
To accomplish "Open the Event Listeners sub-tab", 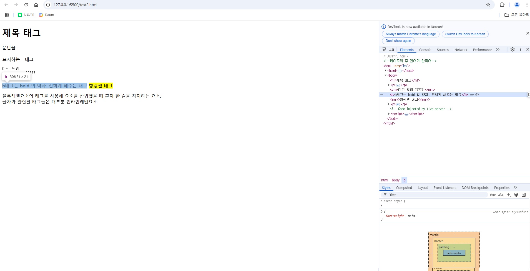I will (445, 188).
